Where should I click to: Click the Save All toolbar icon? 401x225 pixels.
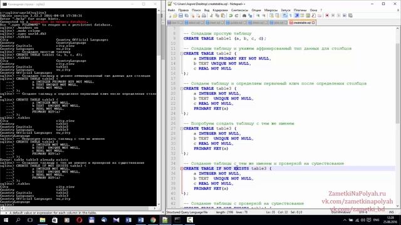(187, 16)
